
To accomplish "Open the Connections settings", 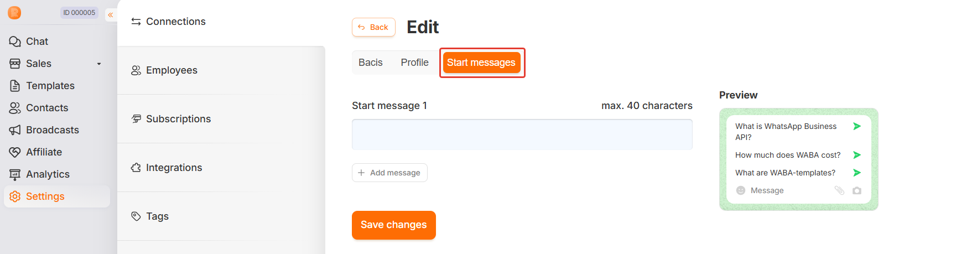I will point(175,22).
